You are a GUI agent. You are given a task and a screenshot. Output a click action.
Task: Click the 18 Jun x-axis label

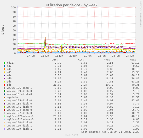[x=45, y=56]
